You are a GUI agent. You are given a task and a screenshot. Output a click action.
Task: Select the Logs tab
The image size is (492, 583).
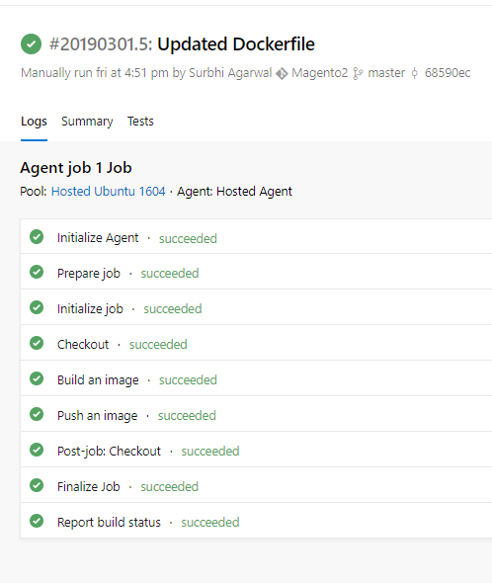tap(34, 122)
